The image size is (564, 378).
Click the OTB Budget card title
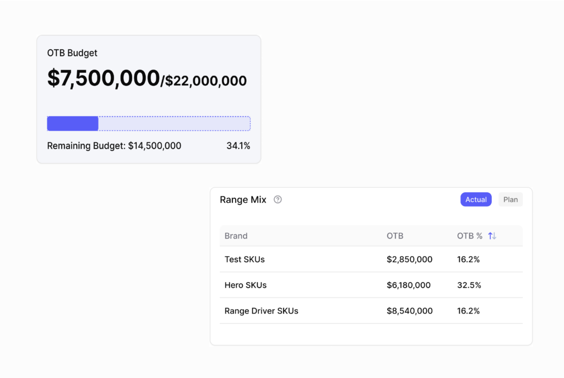point(72,53)
